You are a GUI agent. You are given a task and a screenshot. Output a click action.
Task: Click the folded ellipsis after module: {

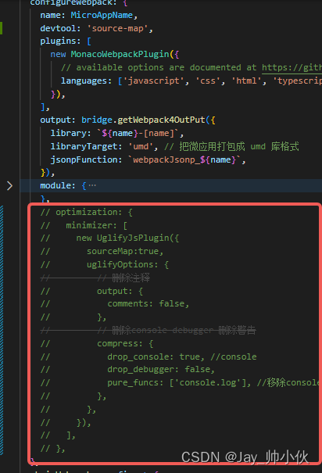(x=92, y=185)
